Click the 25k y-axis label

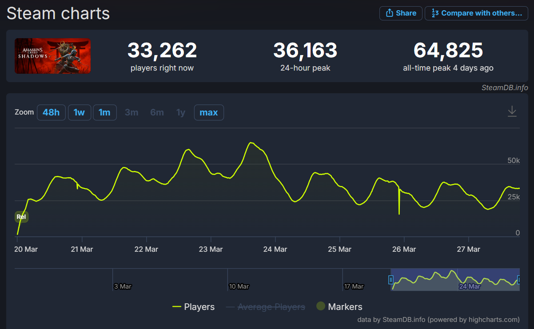[x=514, y=197]
